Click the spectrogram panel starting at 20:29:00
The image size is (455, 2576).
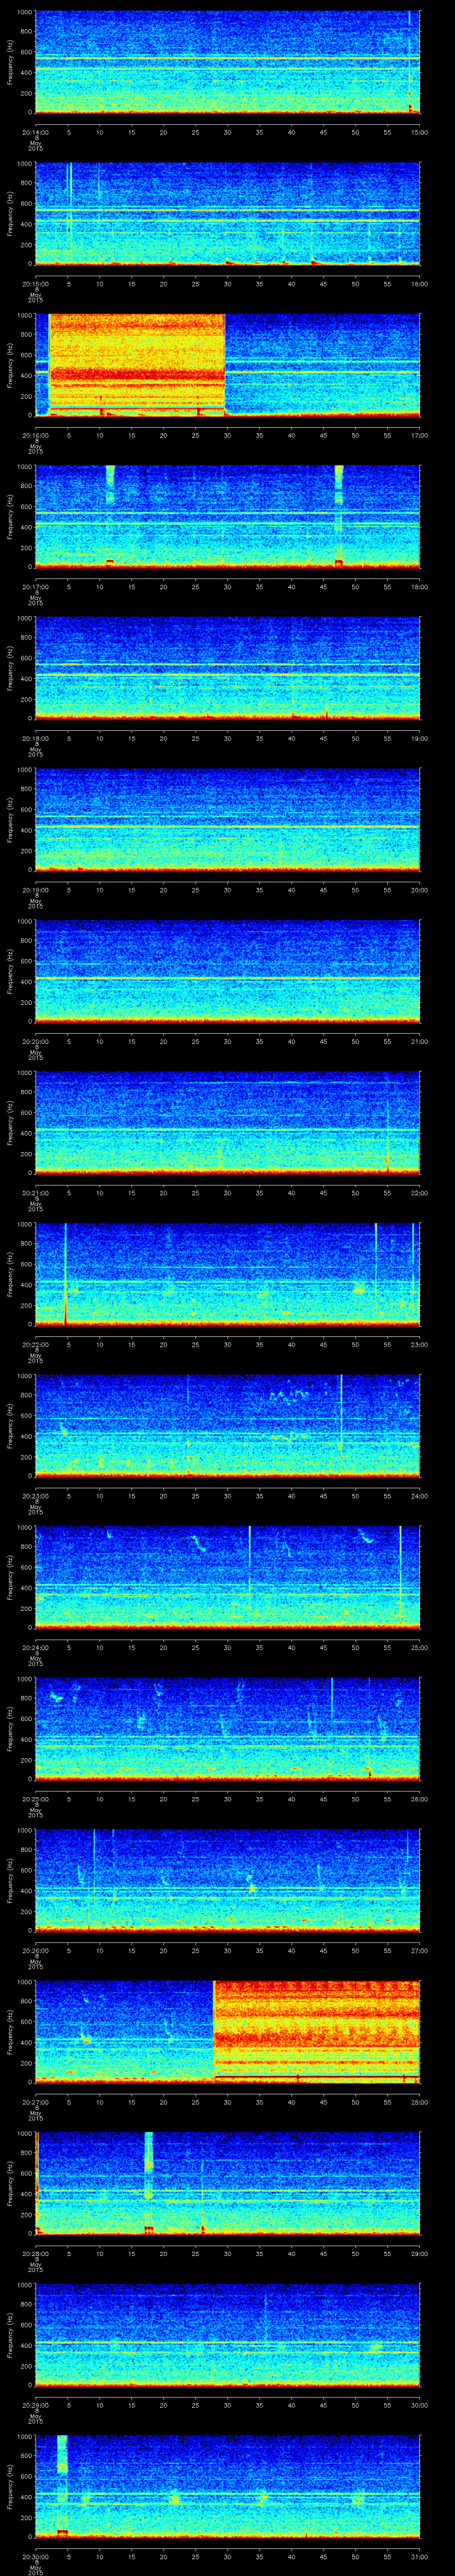tap(228, 2335)
